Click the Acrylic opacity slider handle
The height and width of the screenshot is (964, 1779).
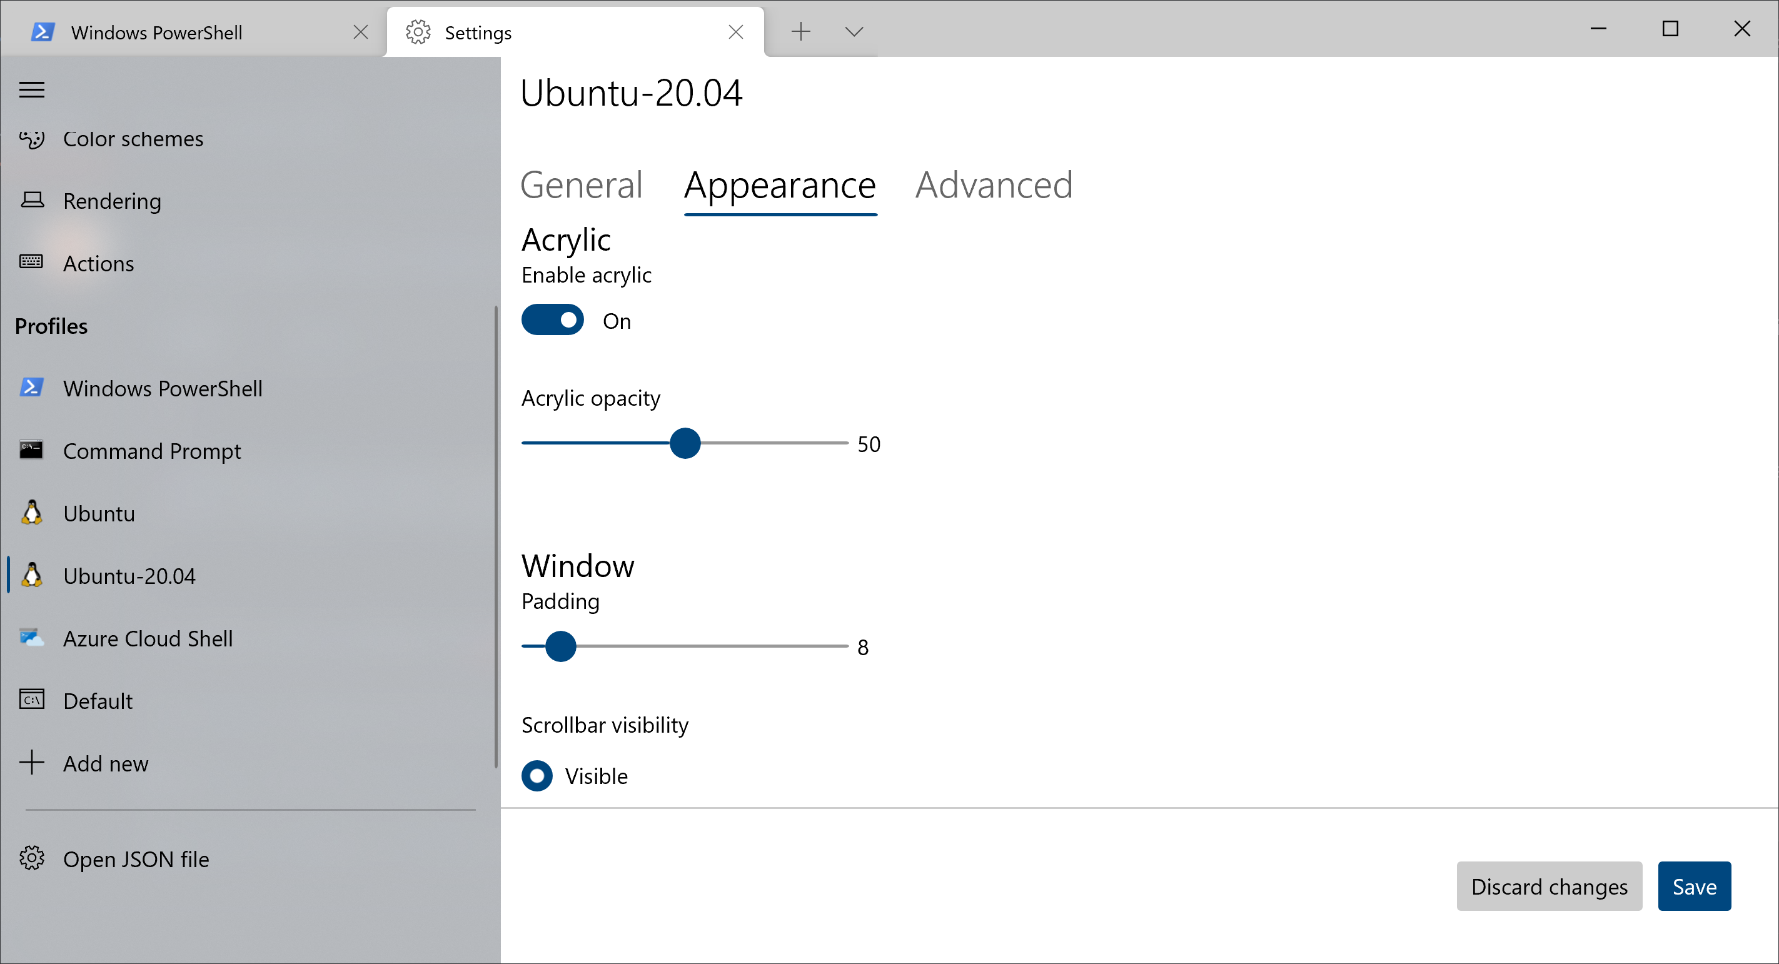tap(685, 443)
